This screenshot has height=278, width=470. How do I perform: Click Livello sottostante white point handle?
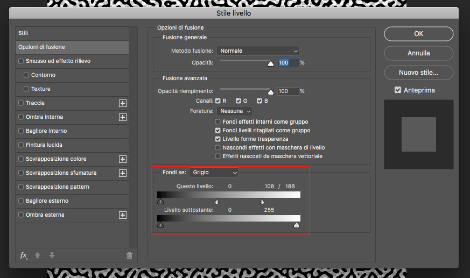click(297, 225)
